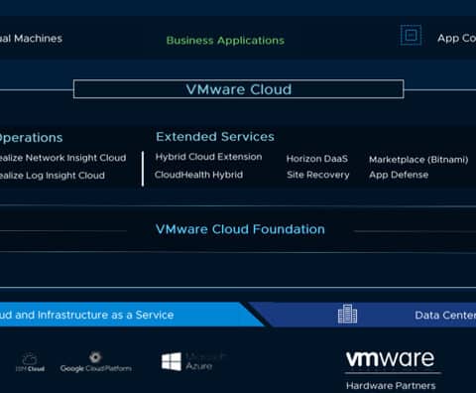Click the Network Insight Cloud entry

coord(62,158)
